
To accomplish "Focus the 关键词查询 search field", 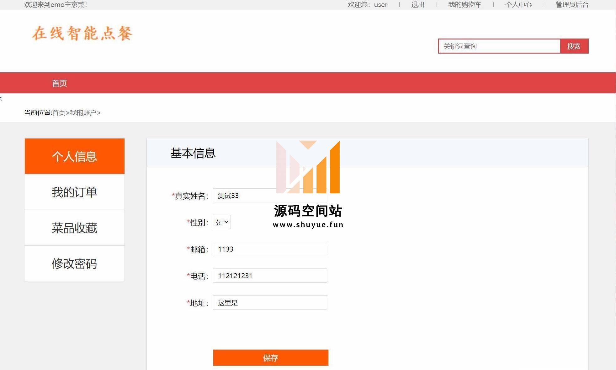I will click(x=499, y=46).
